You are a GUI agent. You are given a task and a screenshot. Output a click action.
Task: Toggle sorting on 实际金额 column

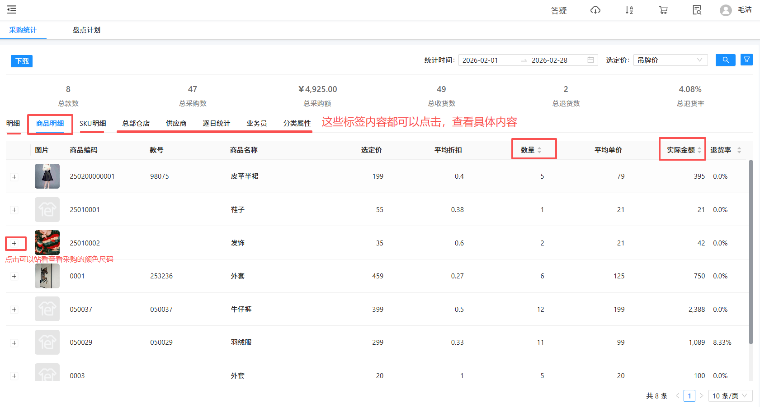tap(699, 150)
